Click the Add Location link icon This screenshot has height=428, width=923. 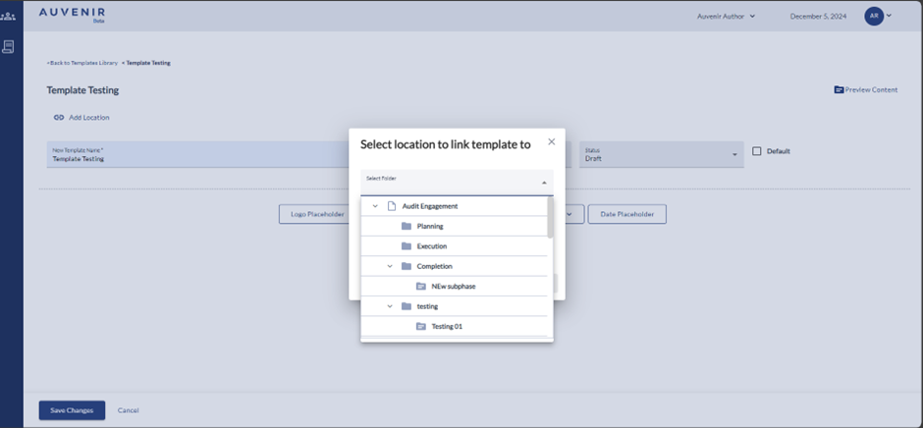point(59,118)
